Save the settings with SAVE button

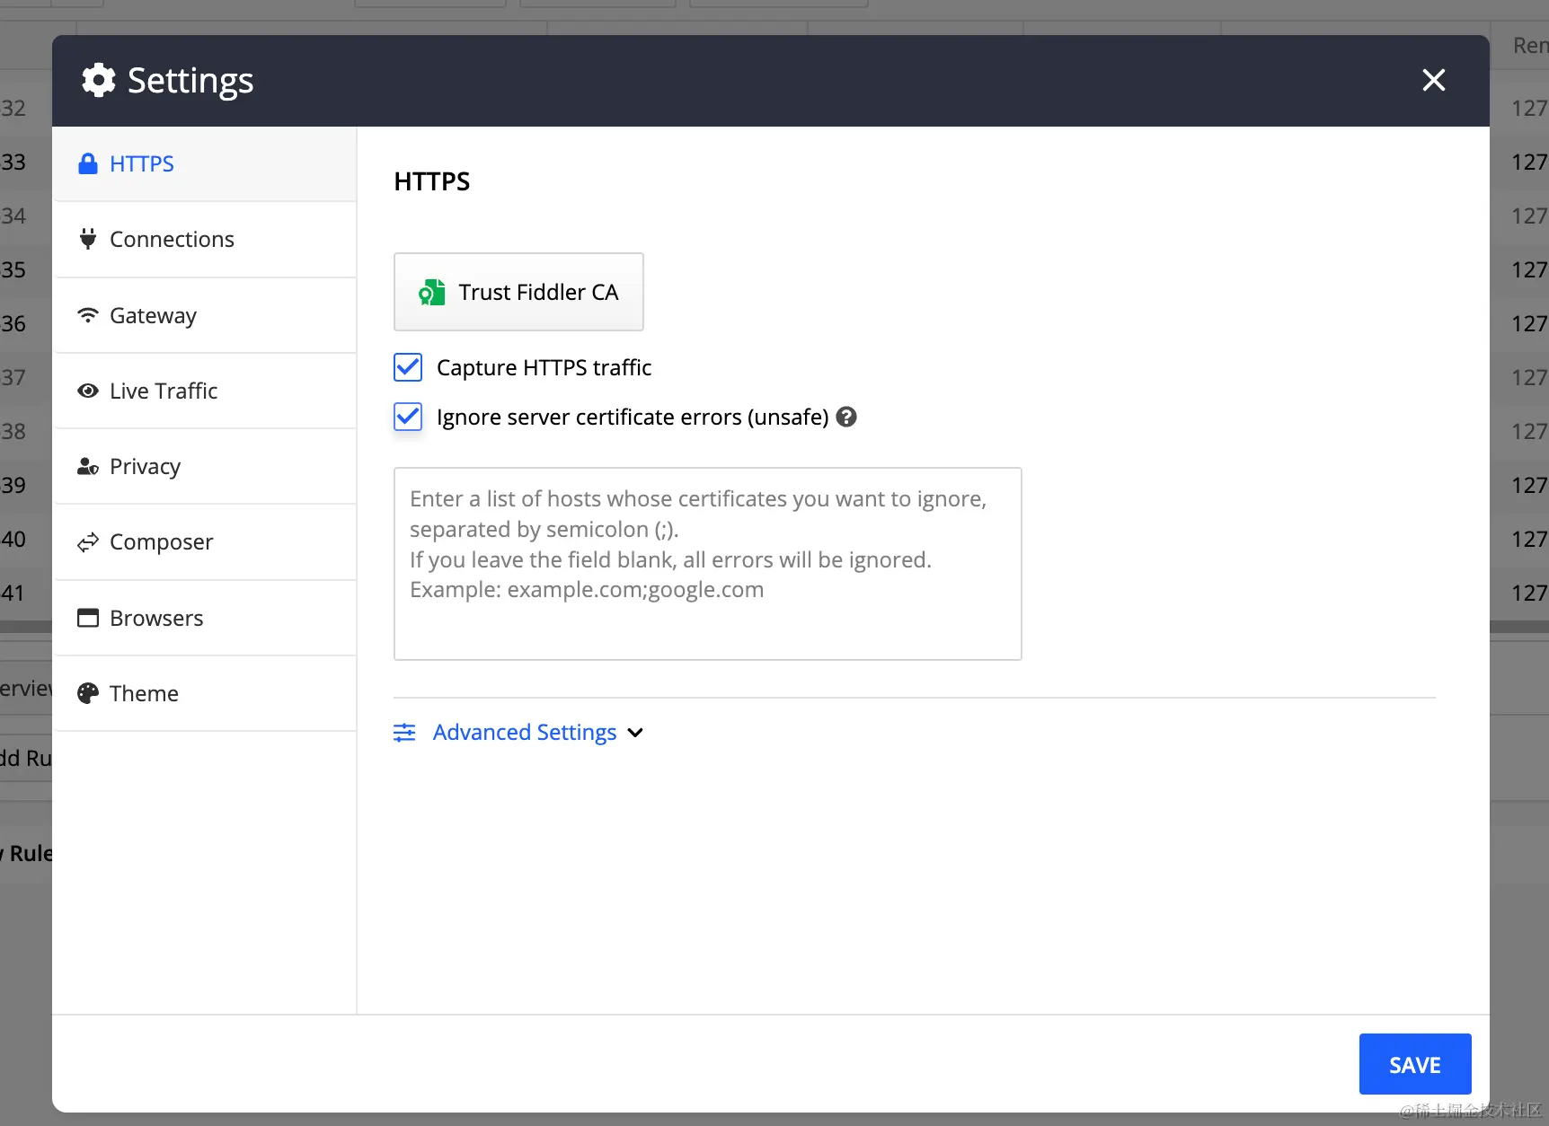1415,1064
